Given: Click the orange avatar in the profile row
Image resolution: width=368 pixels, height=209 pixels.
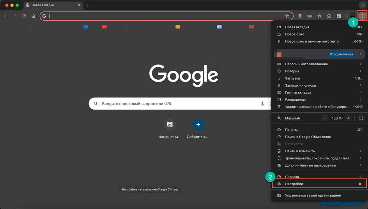Looking at the screenshot, I should click(x=279, y=55).
